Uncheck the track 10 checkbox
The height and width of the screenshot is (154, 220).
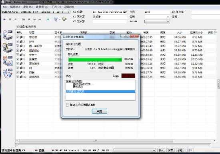pos(18,77)
